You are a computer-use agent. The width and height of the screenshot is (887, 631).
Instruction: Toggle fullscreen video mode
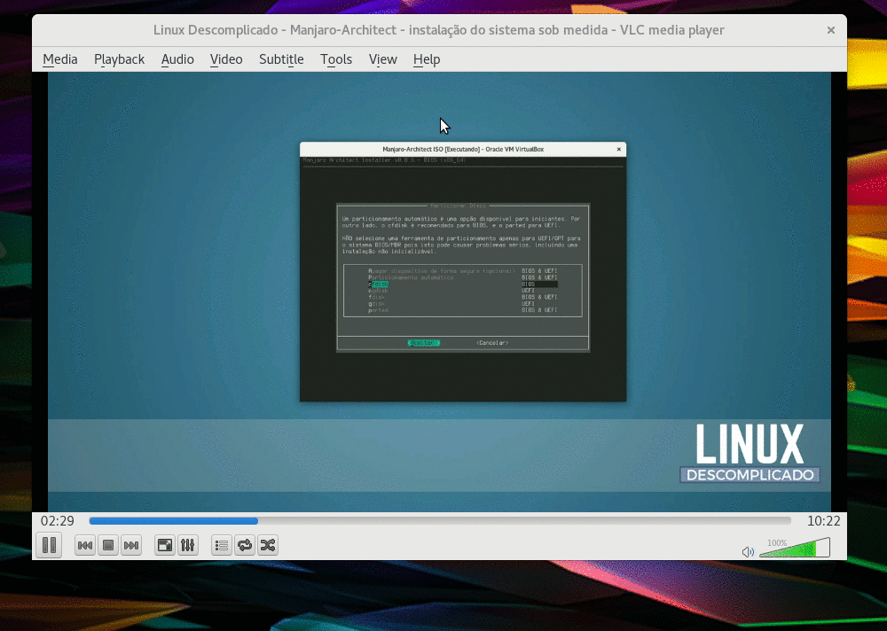(164, 545)
